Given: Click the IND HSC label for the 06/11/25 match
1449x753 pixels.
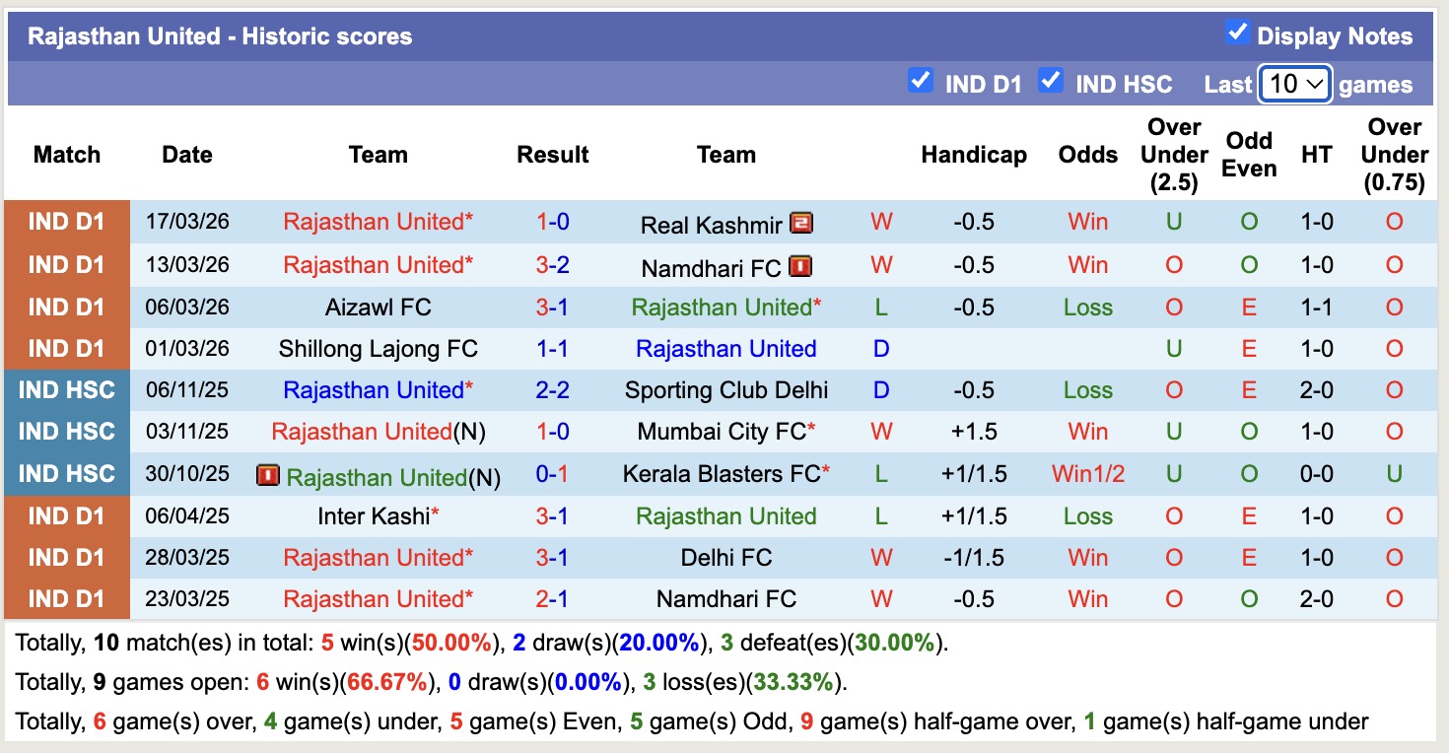Looking at the screenshot, I should pos(66,390).
